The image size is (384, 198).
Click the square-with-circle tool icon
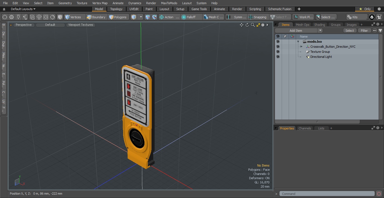point(46,17)
